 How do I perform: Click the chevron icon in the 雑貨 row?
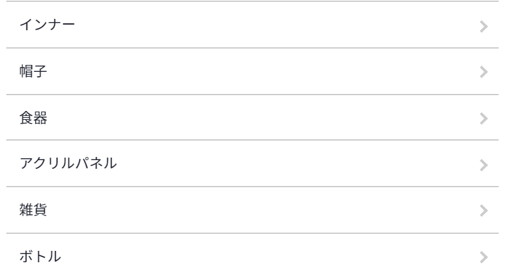(484, 211)
